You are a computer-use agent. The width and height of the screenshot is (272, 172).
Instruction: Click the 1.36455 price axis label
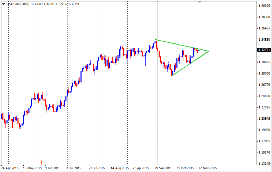coord(264,28)
